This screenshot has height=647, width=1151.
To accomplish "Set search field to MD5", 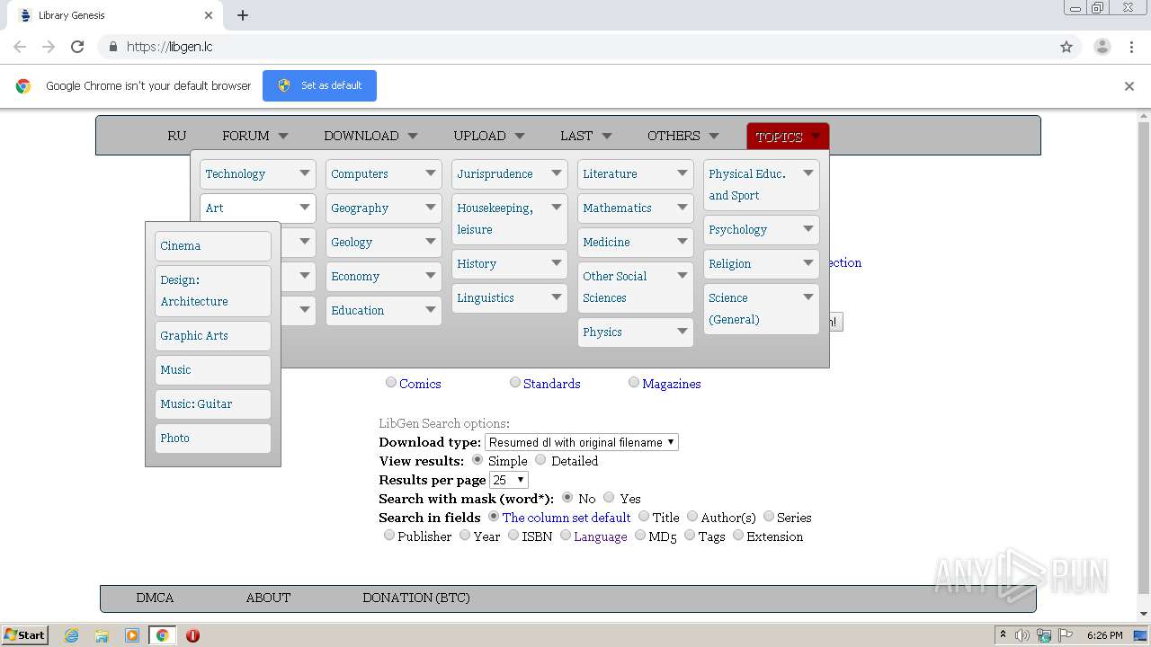I will (x=640, y=536).
